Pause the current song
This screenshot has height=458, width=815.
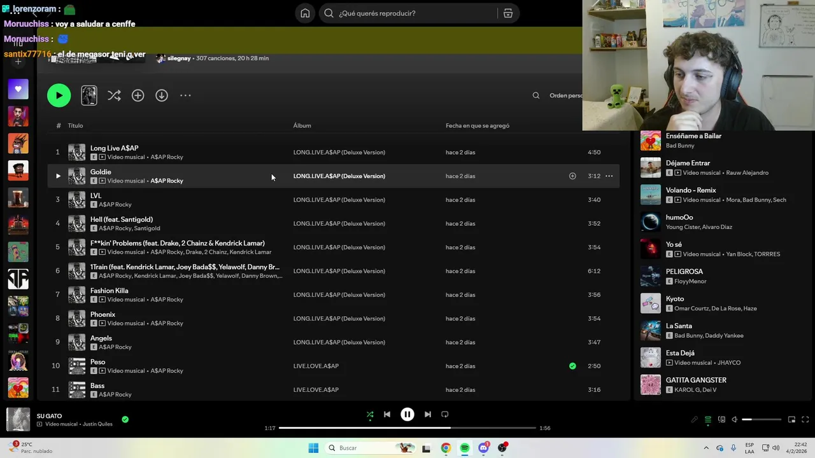tap(407, 414)
